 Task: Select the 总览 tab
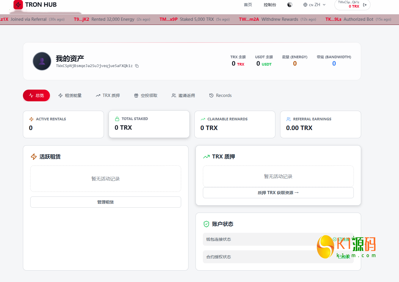(36, 95)
